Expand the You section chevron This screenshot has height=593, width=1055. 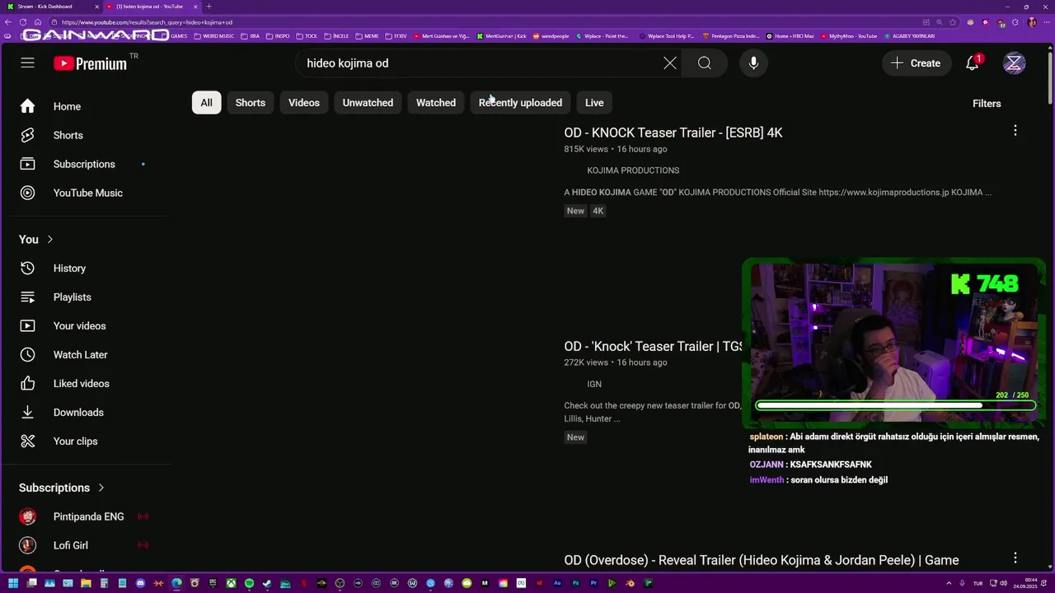tap(49, 240)
